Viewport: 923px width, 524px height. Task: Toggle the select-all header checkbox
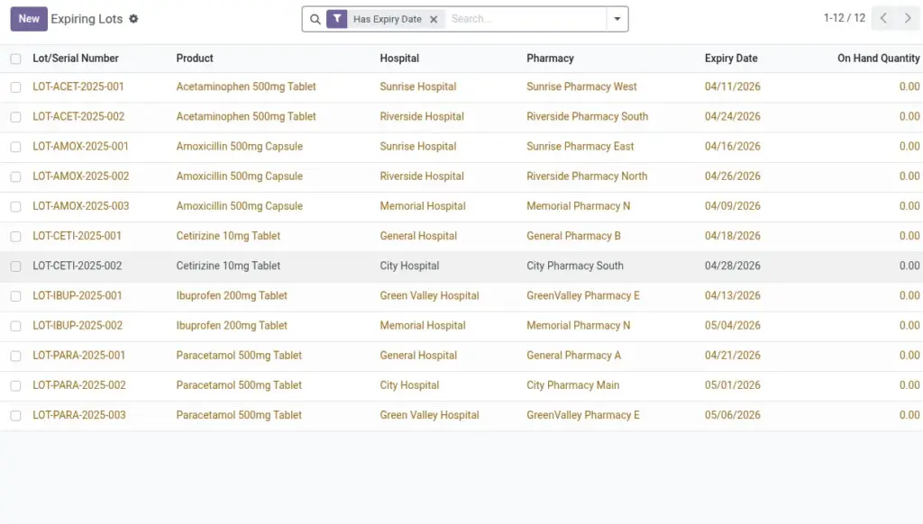16,59
